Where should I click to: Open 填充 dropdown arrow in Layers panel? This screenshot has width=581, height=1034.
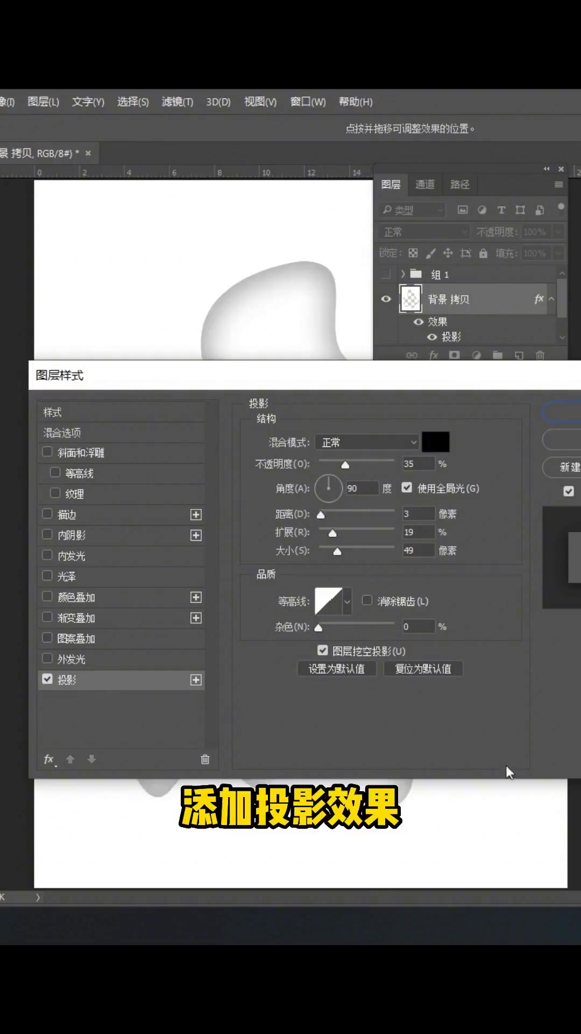[x=558, y=253]
